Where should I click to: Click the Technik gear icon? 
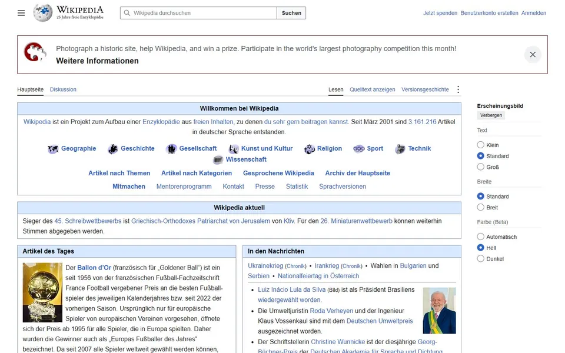click(400, 149)
